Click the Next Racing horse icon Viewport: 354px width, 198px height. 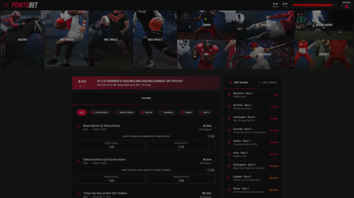click(x=231, y=83)
